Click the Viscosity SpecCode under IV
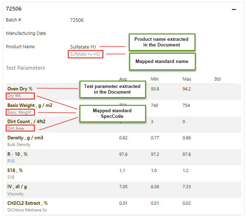This screenshot has height=216, width=247. [16, 193]
